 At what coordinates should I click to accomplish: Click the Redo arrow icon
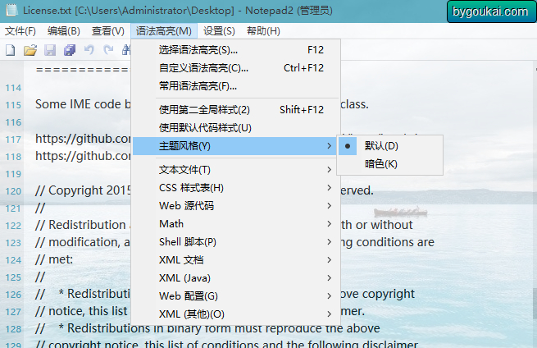[x=108, y=50]
